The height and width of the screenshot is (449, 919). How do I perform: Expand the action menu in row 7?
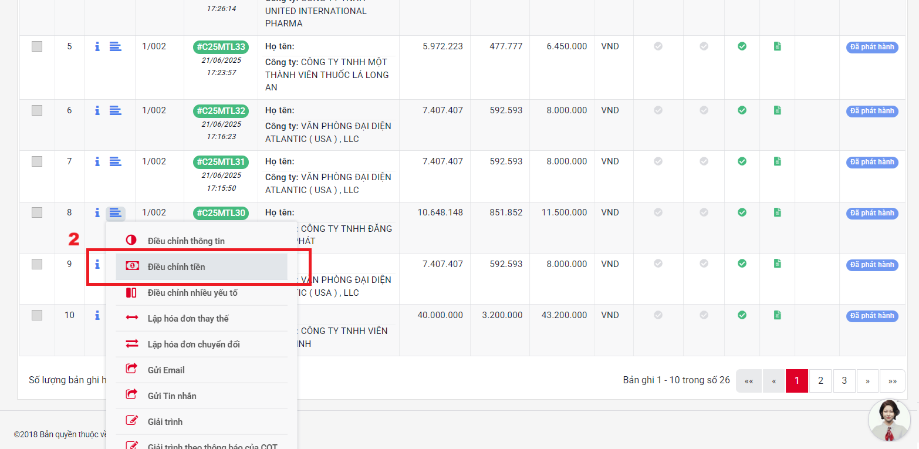tap(116, 161)
